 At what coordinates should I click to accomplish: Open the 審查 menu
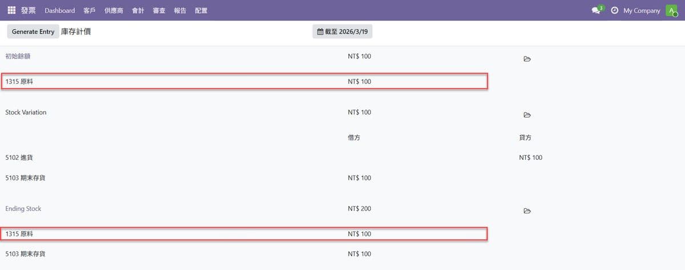point(159,10)
